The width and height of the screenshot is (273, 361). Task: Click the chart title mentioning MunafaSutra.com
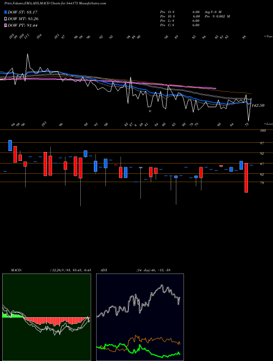click(55, 3)
